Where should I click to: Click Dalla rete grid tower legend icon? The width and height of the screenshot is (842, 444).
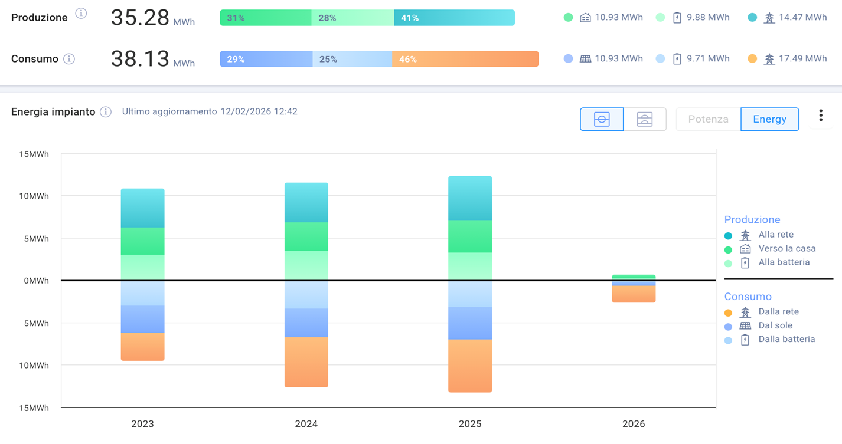coord(745,312)
